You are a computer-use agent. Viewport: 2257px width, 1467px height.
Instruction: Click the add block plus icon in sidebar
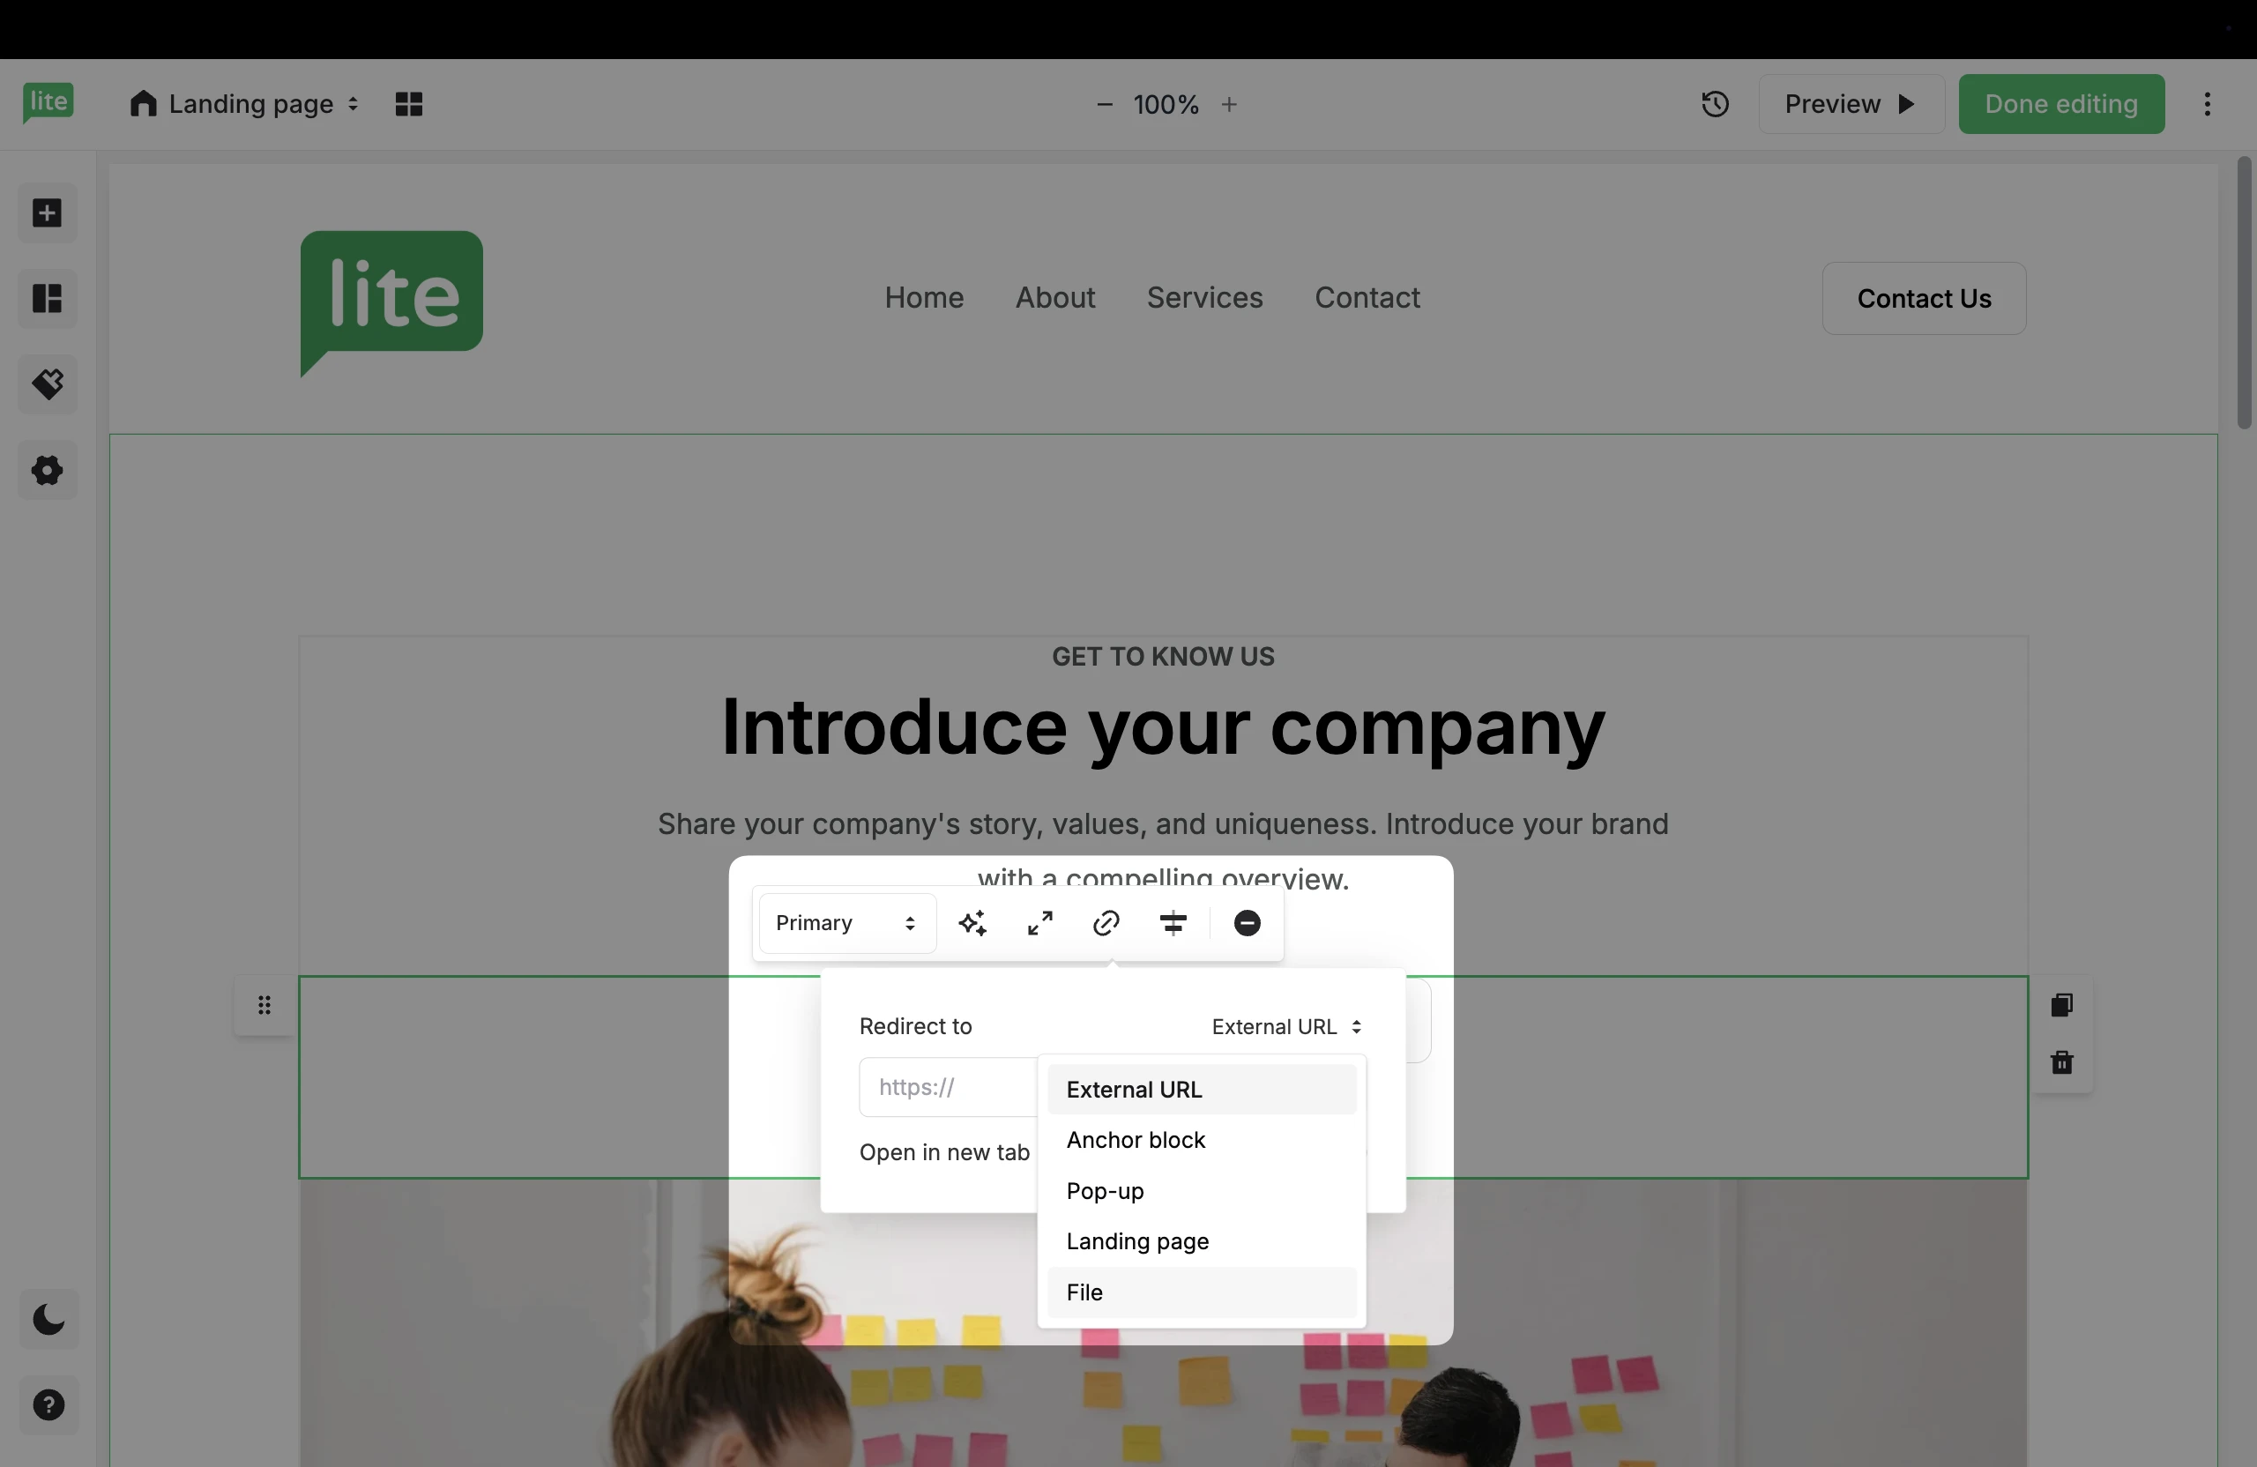click(x=48, y=212)
